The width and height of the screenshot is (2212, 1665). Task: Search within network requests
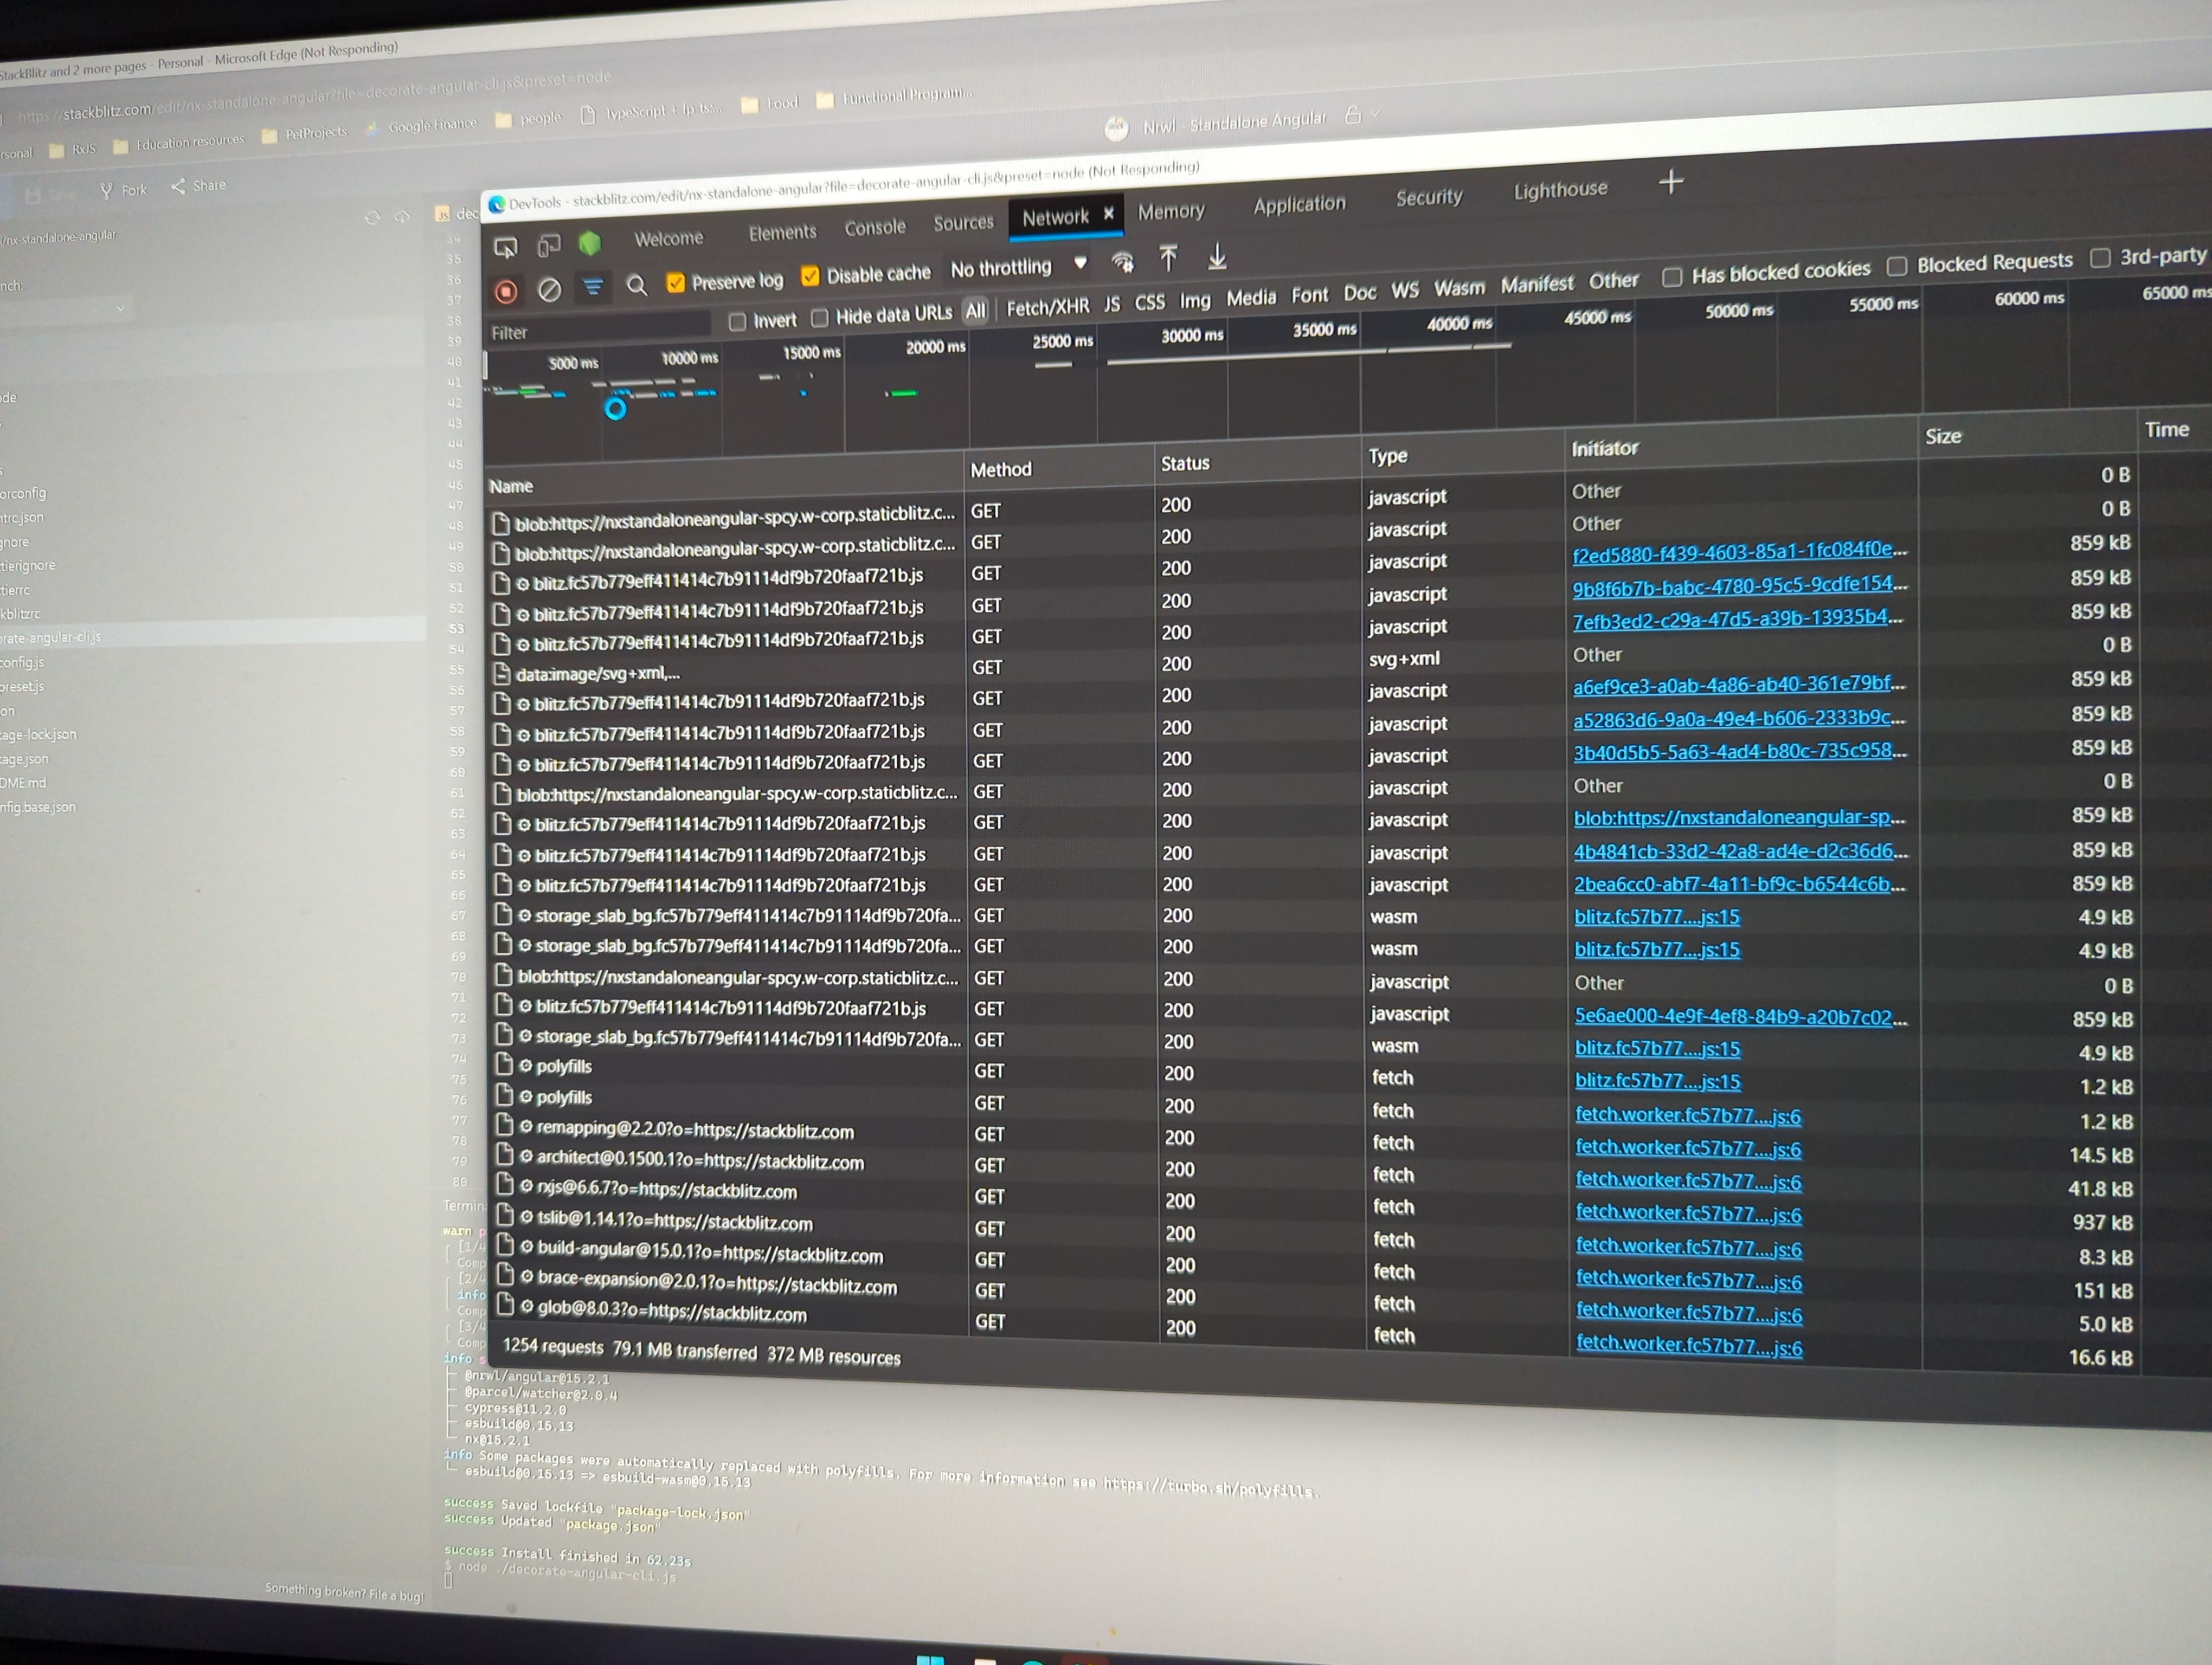coord(638,287)
